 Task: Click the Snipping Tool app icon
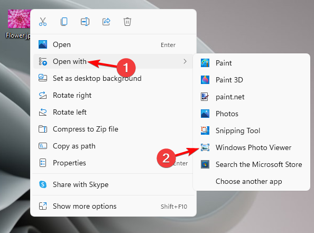point(205,131)
